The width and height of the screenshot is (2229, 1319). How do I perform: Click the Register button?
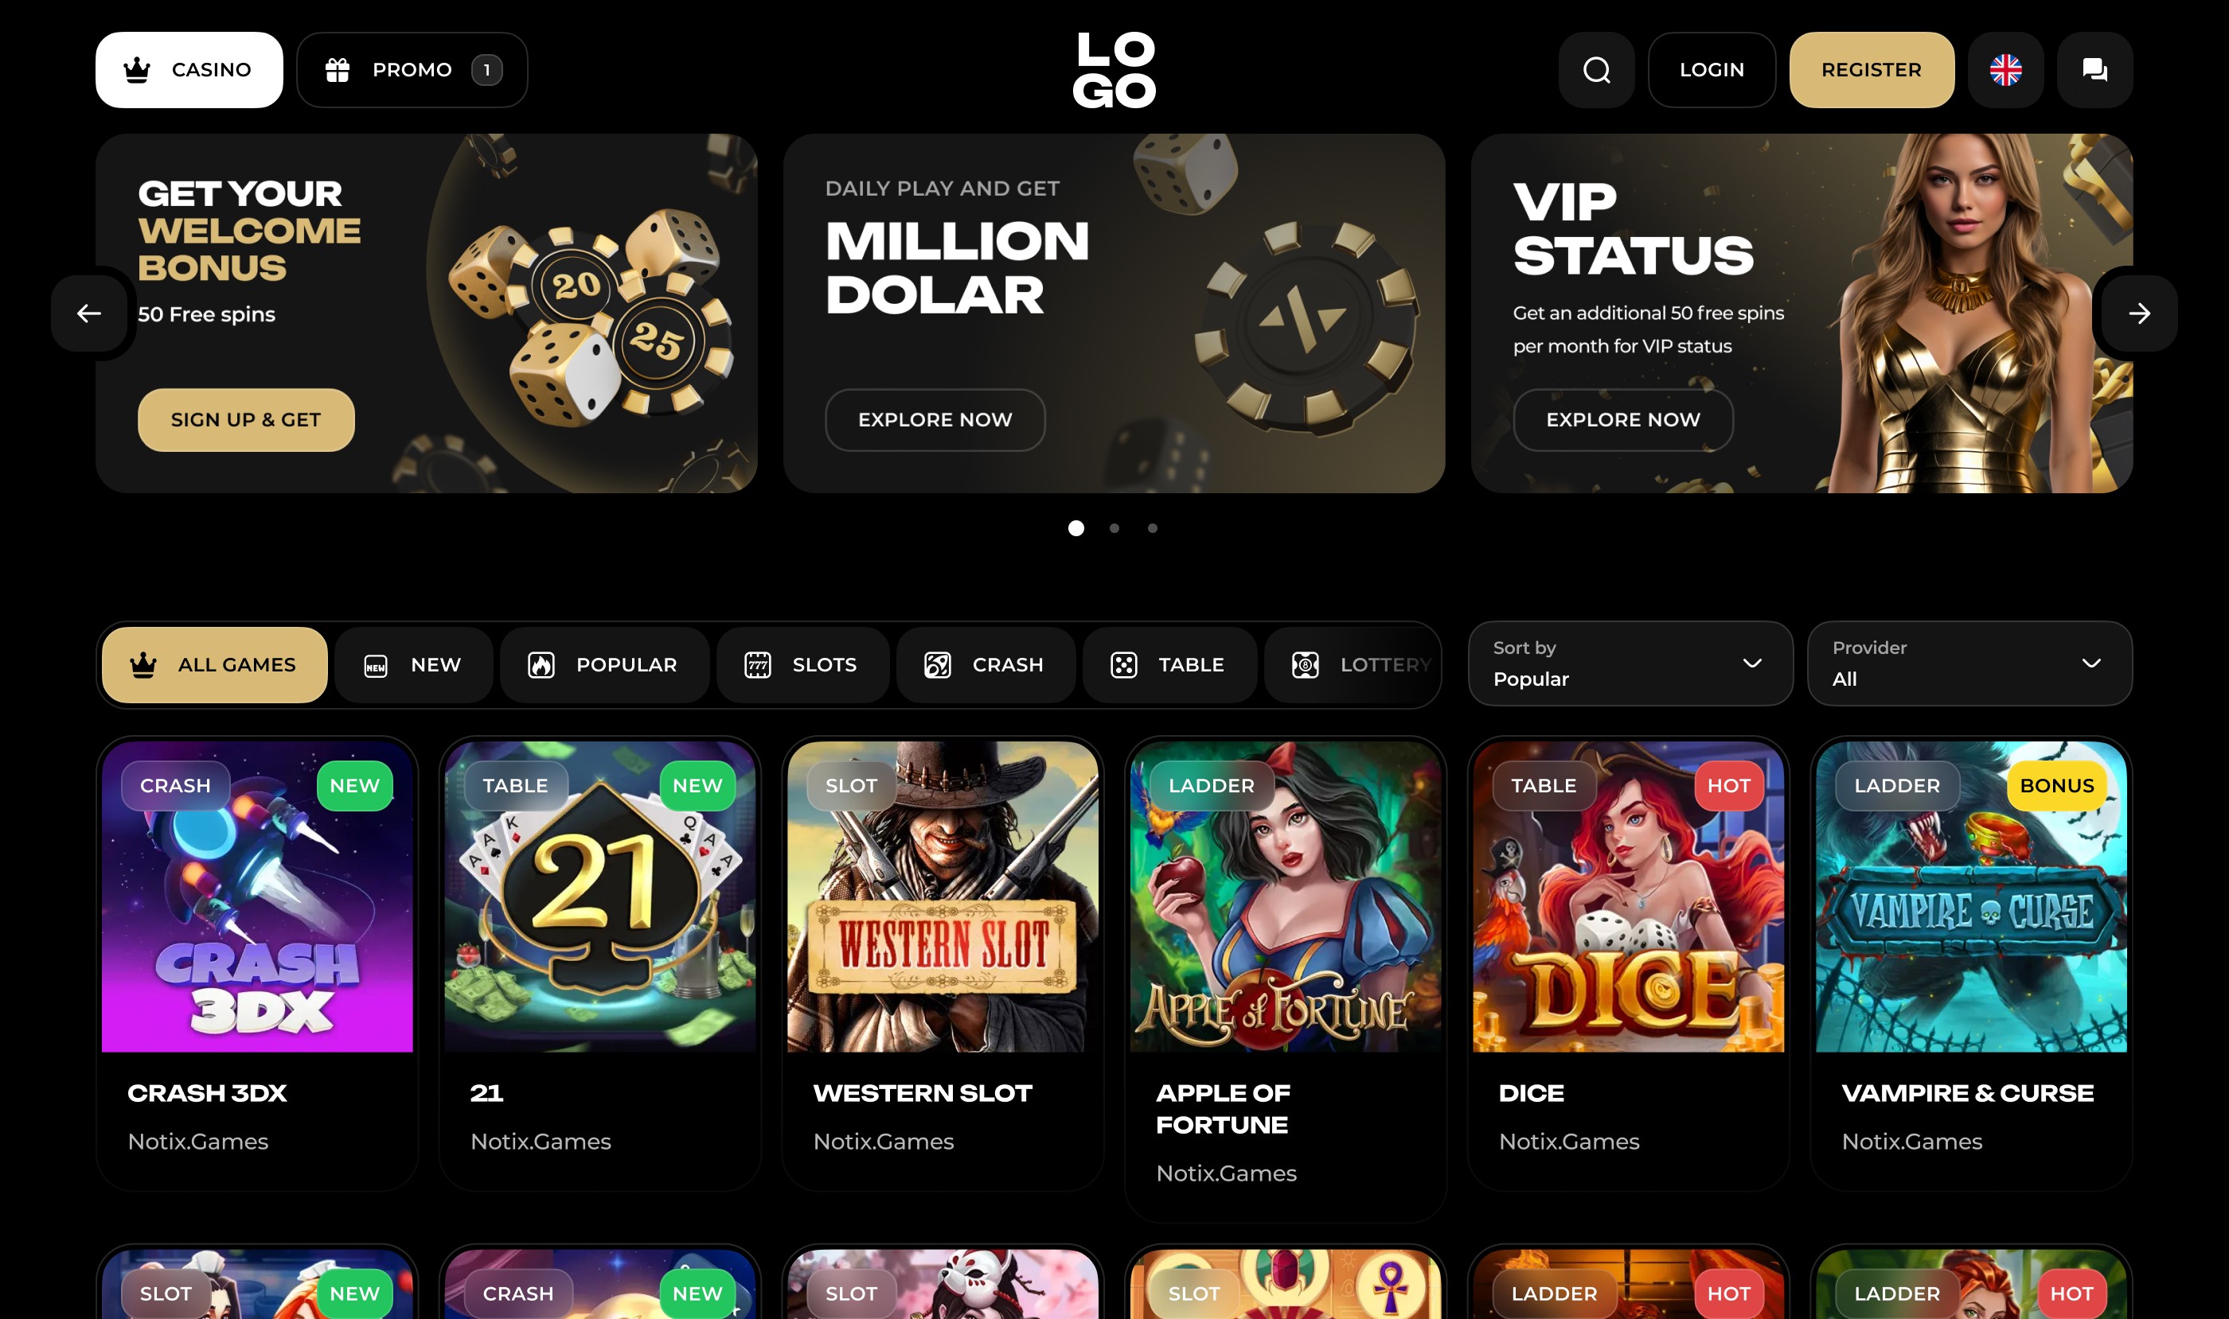[x=1872, y=69]
